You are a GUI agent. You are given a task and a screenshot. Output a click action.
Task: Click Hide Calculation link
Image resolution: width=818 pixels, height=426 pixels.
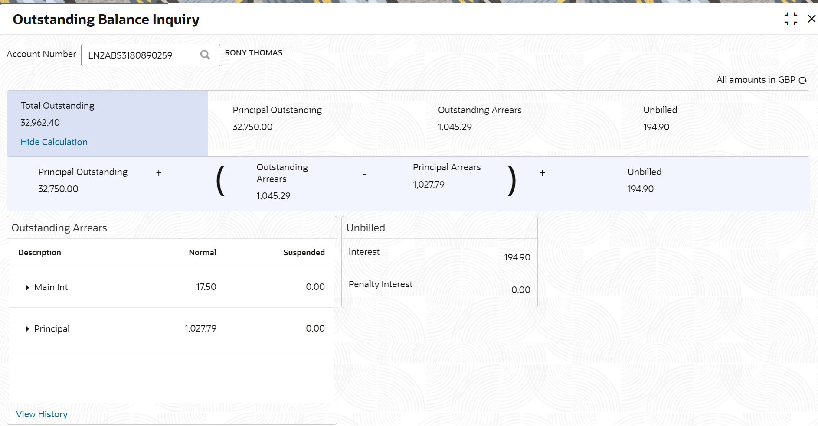54,142
